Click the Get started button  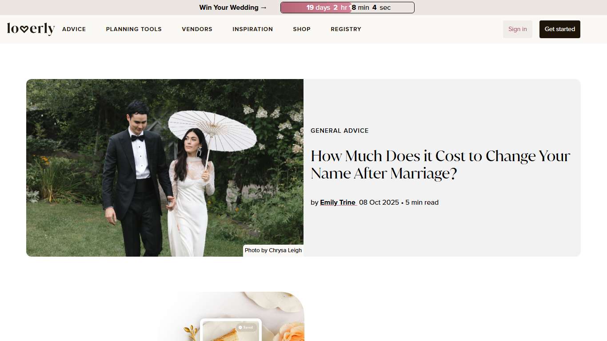(x=559, y=29)
